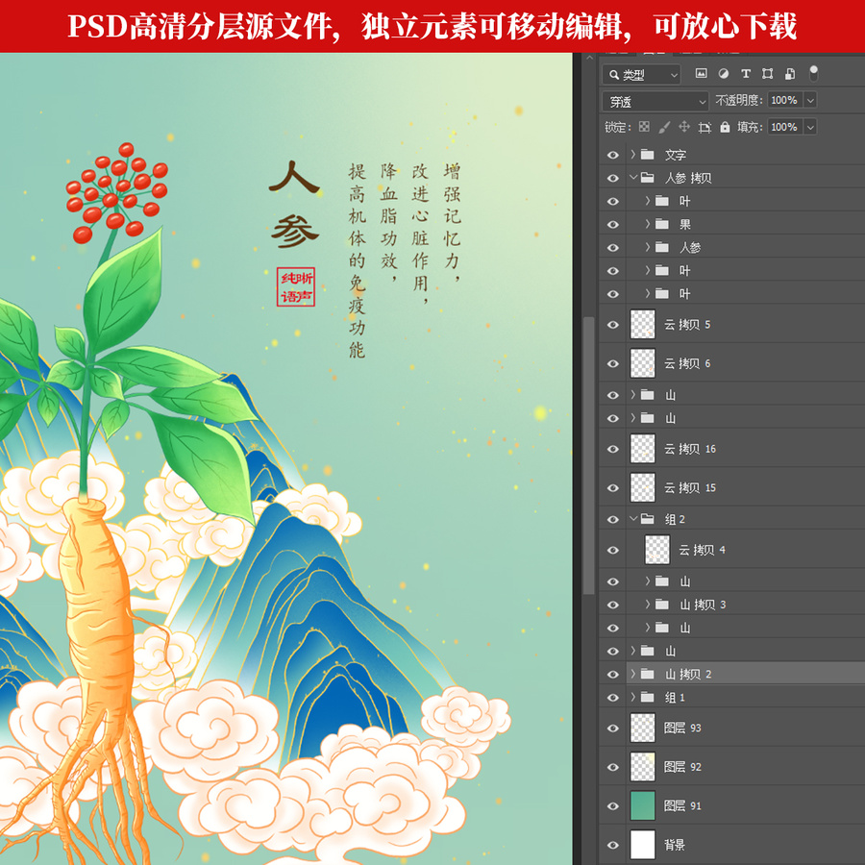Click the lock position move icon

pos(684,127)
